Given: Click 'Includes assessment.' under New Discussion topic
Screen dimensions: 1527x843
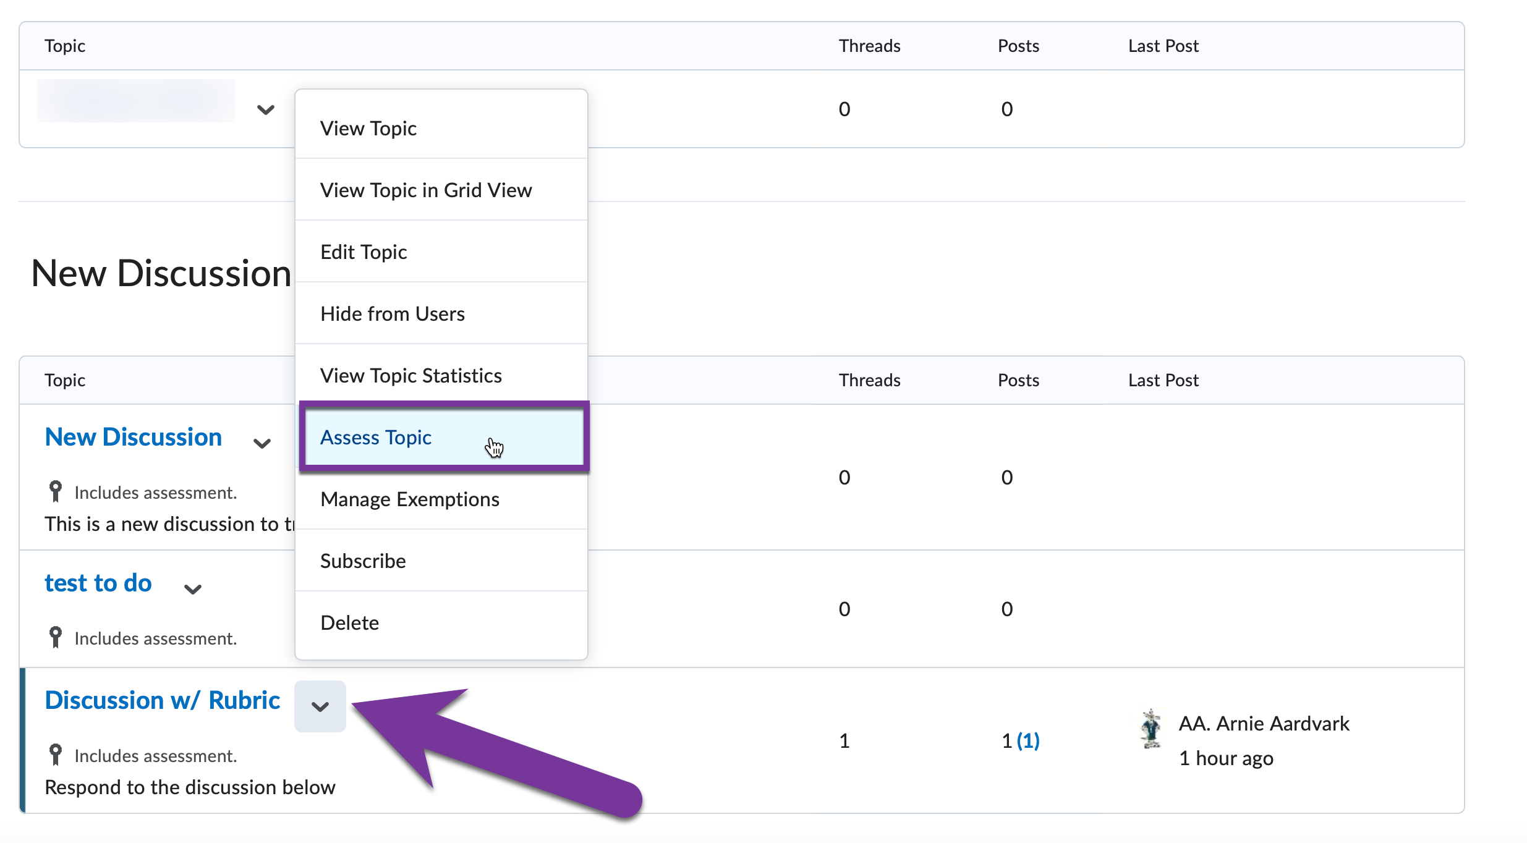Looking at the screenshot, I should (x=156, y=493).
